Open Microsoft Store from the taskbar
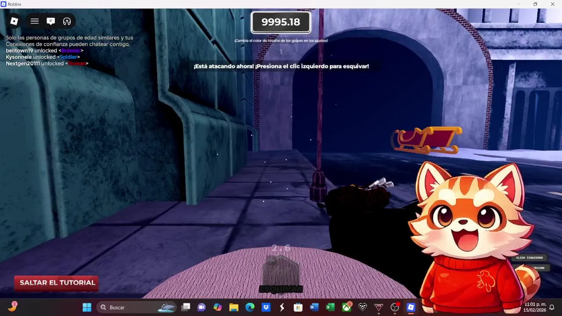The image size is (562, 316). (298, 307)
